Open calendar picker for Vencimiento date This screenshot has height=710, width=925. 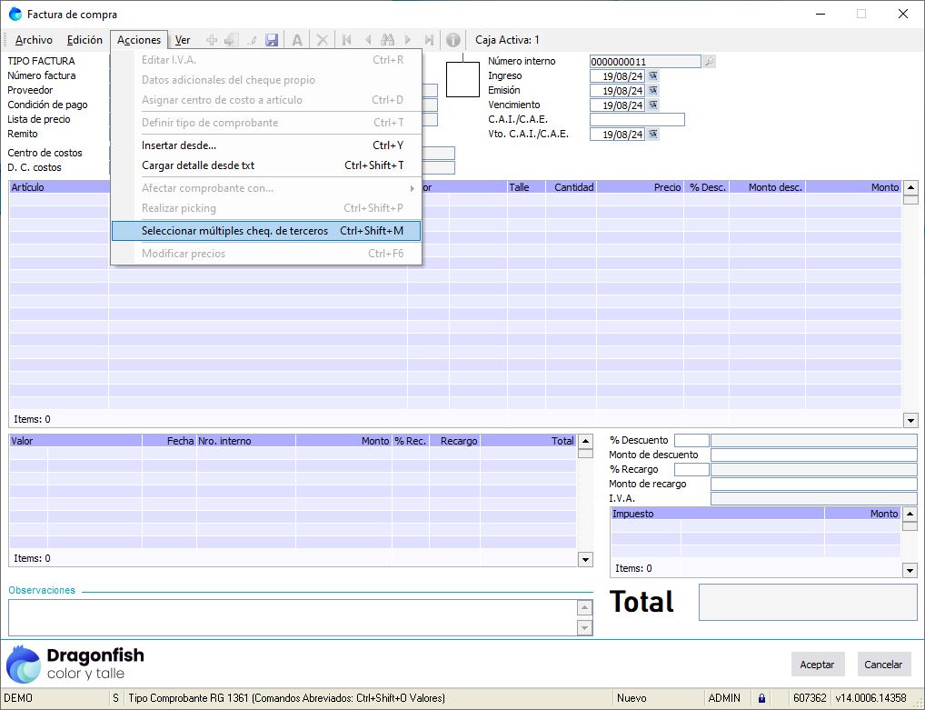pos(653,105)
